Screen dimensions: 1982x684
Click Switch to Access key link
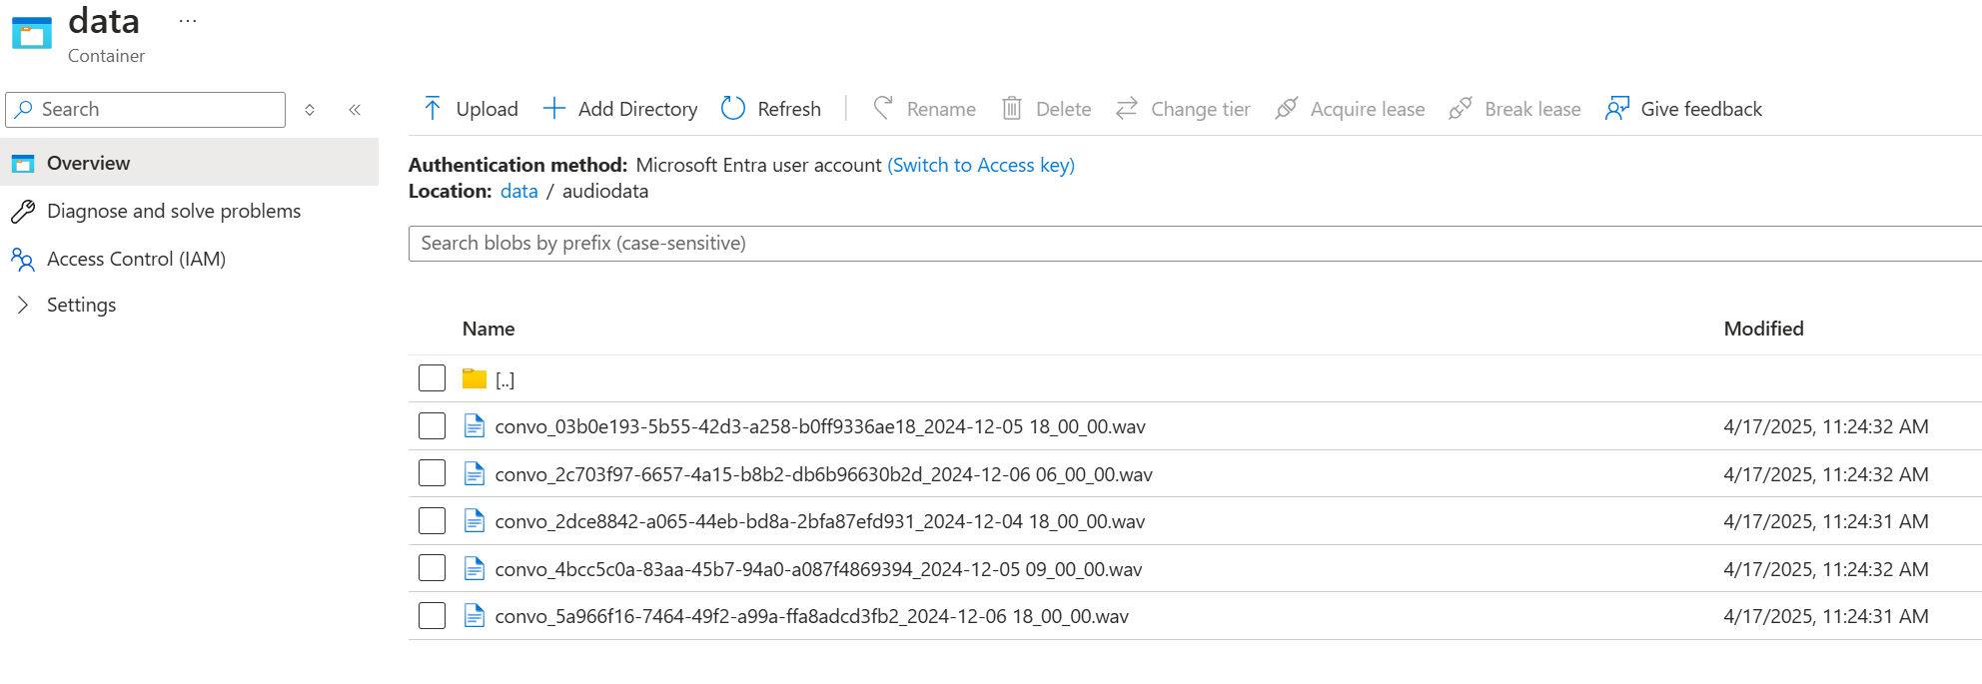(980, 165)
